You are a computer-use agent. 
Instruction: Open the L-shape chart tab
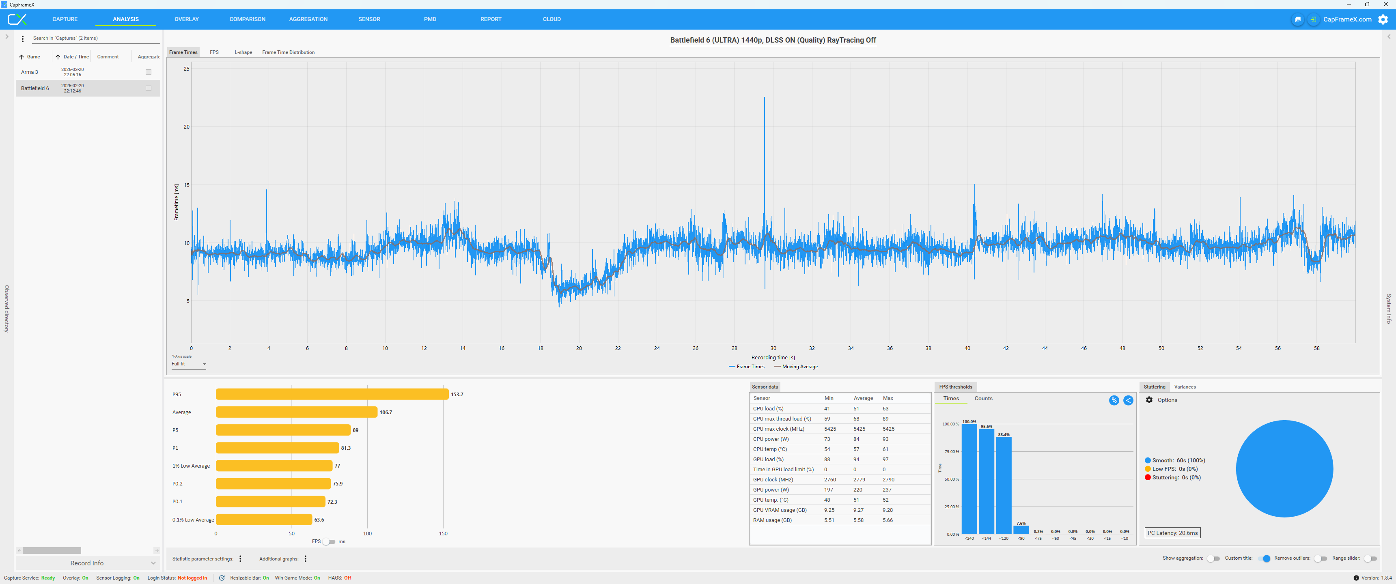243,53
